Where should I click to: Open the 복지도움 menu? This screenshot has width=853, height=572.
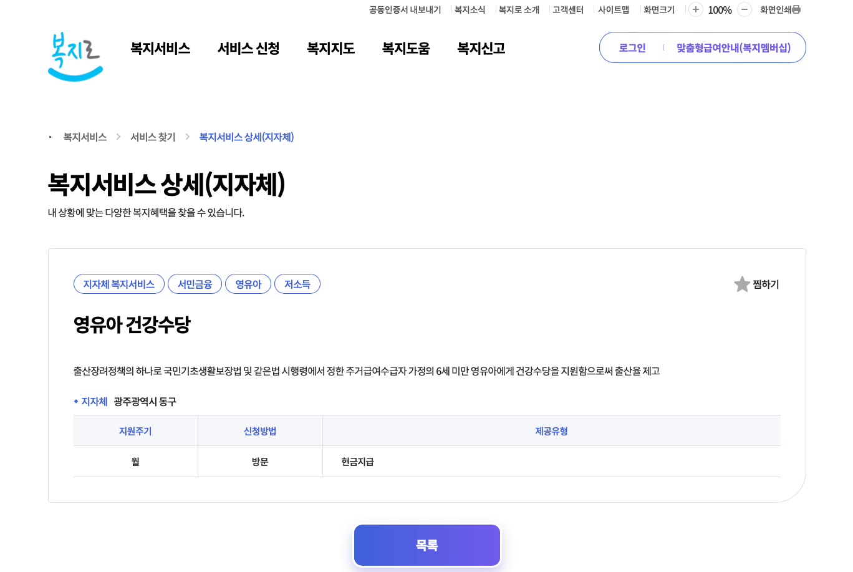click(x=406, y=48)
